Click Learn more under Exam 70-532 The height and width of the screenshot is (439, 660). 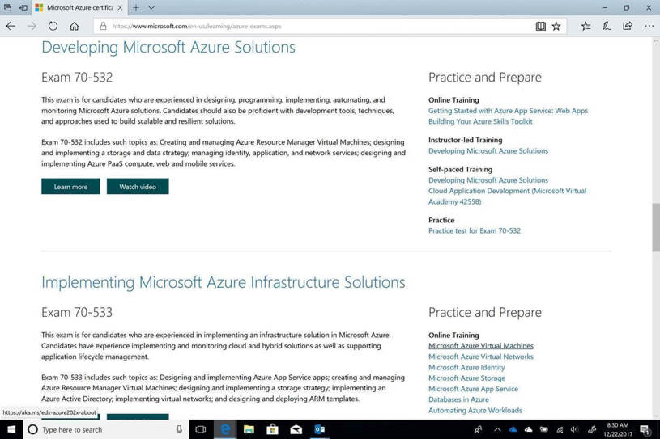pyautogui.click(x=70, y=187)
